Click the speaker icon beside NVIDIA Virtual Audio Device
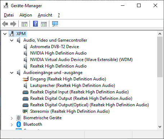 click(x=25, y=60)
